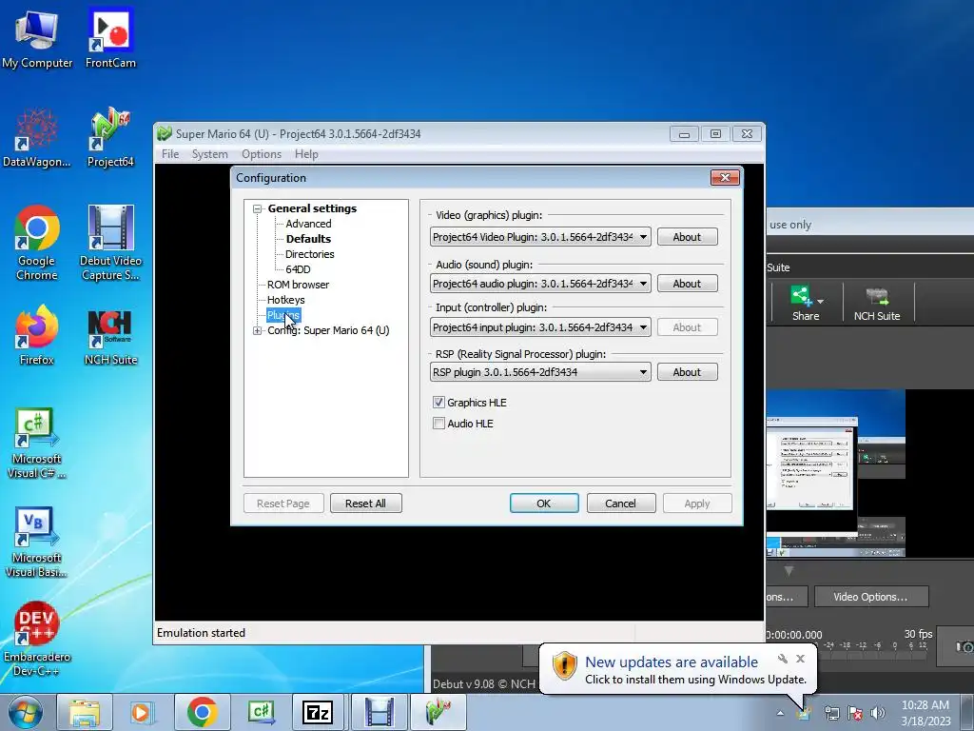
Task: Open Share dropdown arrow in Debut
Action: tap(821, 302)
